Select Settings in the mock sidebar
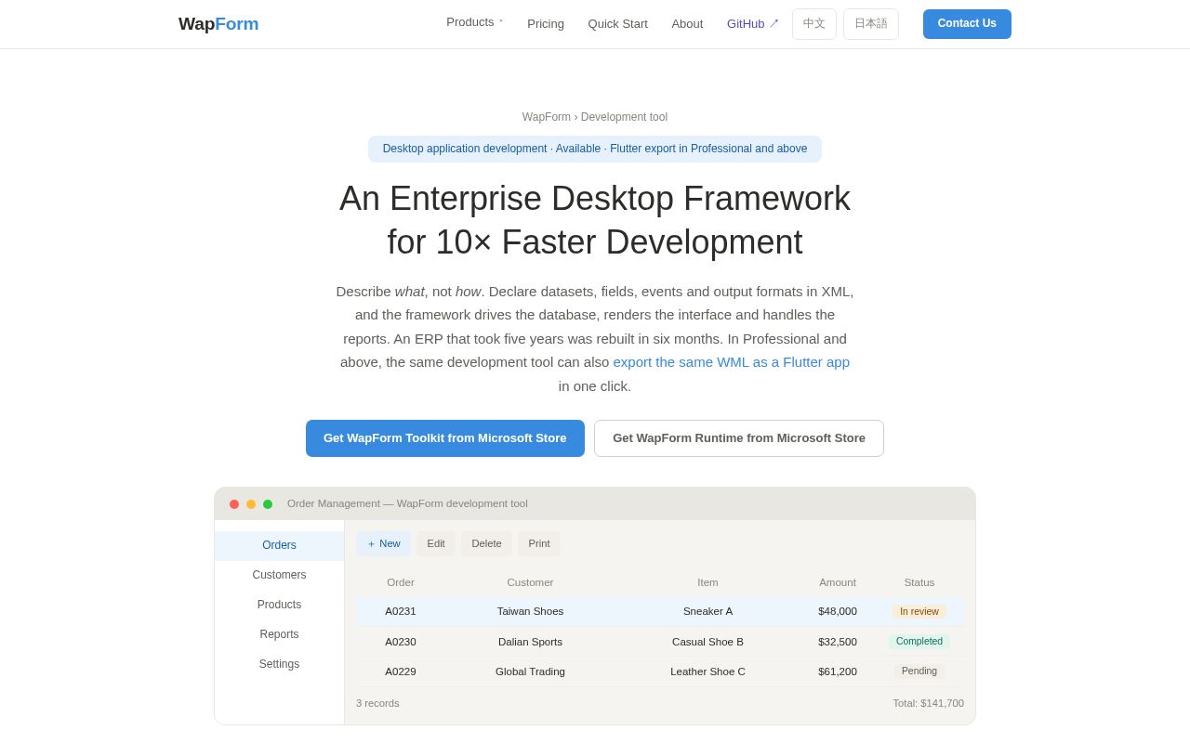1190x743 pixels. (x=279, y=665)
